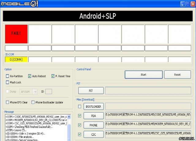Uncheck the PDA file checkbox

click(x=80, y=116)
